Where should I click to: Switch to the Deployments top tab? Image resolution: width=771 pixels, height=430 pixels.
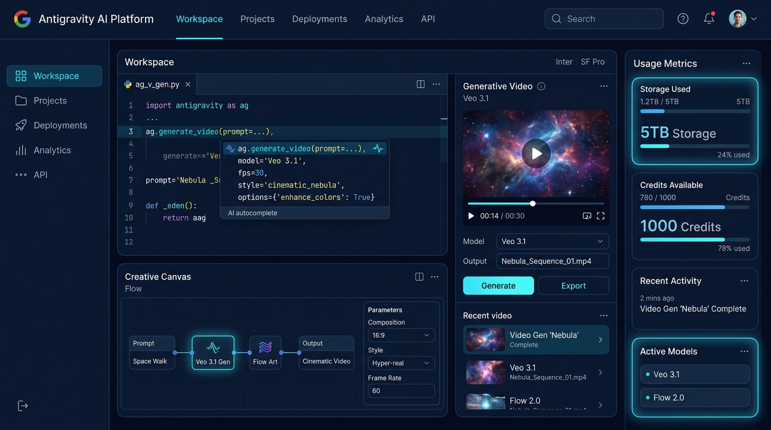(319, 19)
